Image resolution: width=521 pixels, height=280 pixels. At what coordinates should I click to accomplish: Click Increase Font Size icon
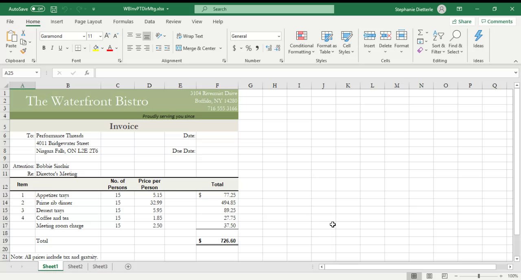point(107,36)
